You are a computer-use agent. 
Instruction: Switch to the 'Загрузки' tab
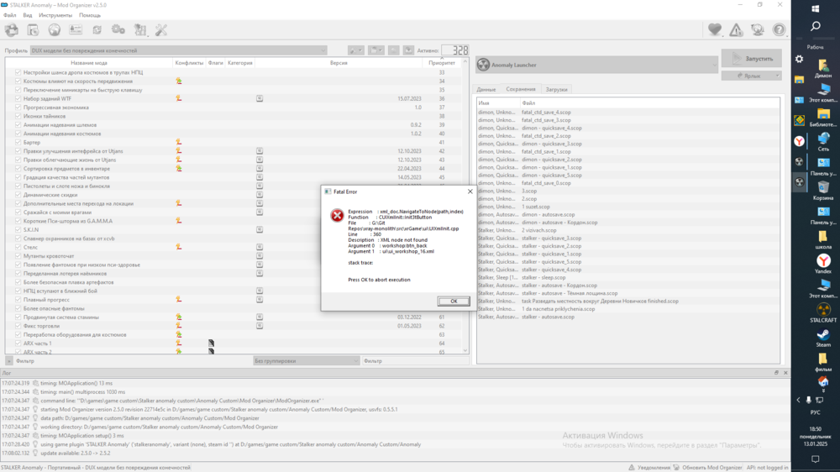557,90
